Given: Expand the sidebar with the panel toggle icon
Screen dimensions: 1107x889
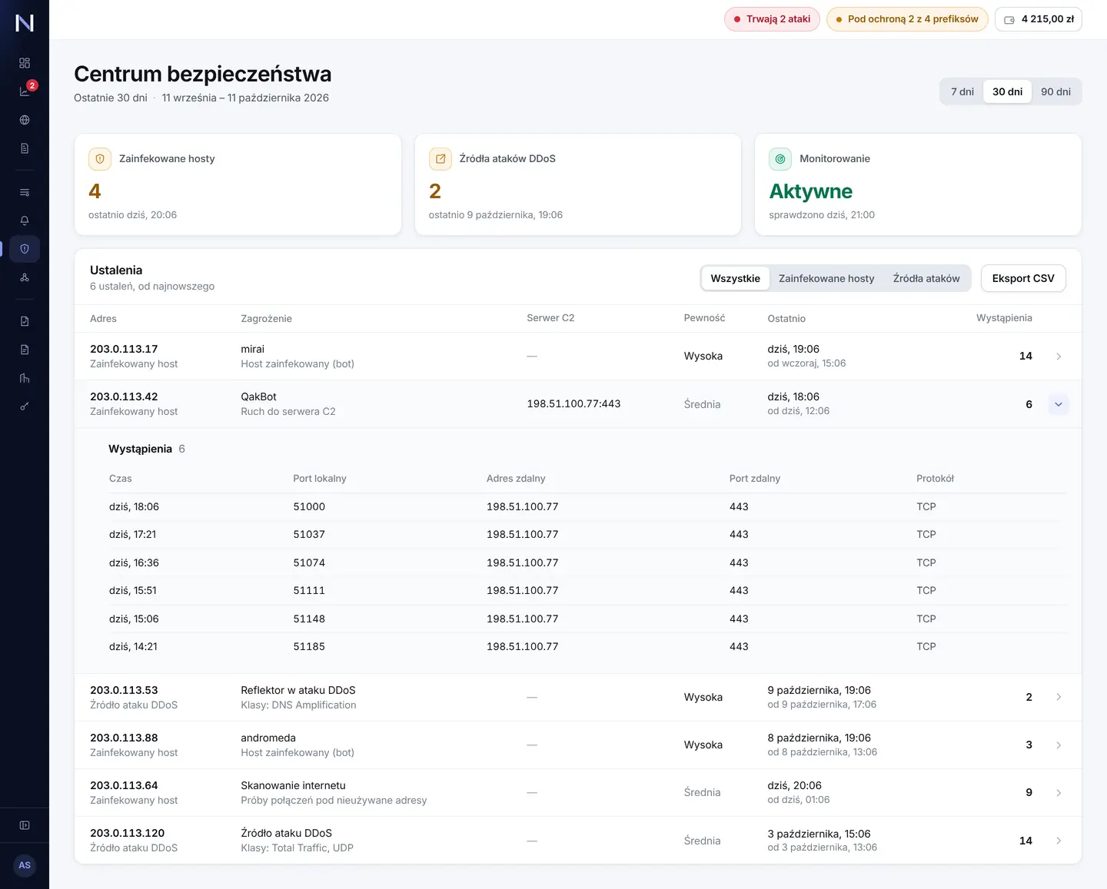Looking at the screenshot, I should pos(25,825).
